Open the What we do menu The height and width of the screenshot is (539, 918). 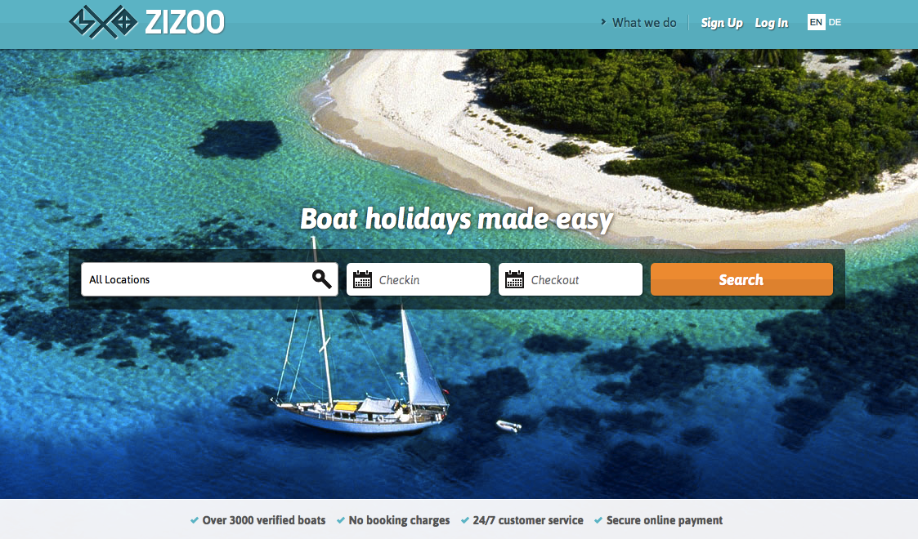[644, 23]
